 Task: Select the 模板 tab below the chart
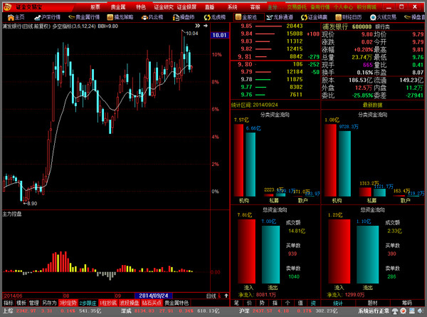pos(21,303)
